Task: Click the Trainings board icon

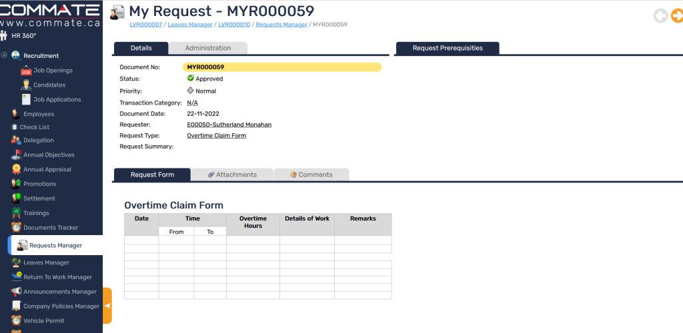Action: tap(16, 213)
